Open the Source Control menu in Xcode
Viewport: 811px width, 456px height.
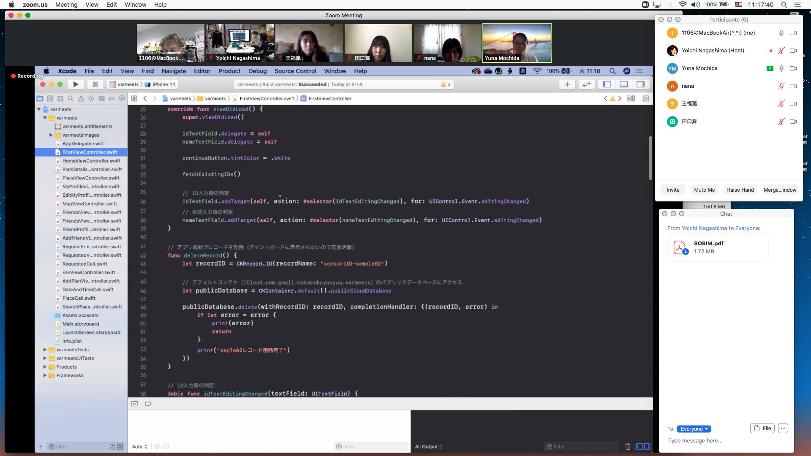[x=295, y=71]
